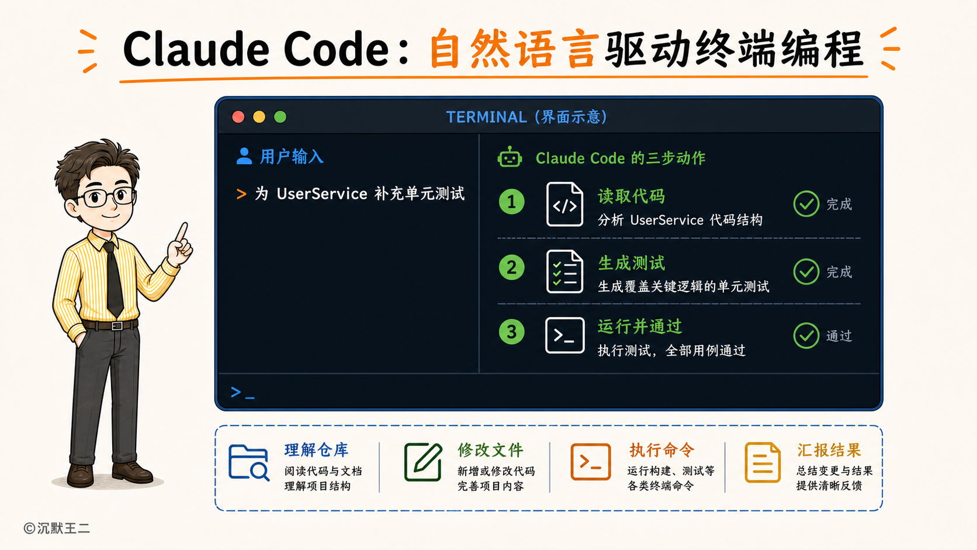Viewport: 977px width, 550px height.
Task: Click the step 2 green number badge
Action: (x=512, y=268)
